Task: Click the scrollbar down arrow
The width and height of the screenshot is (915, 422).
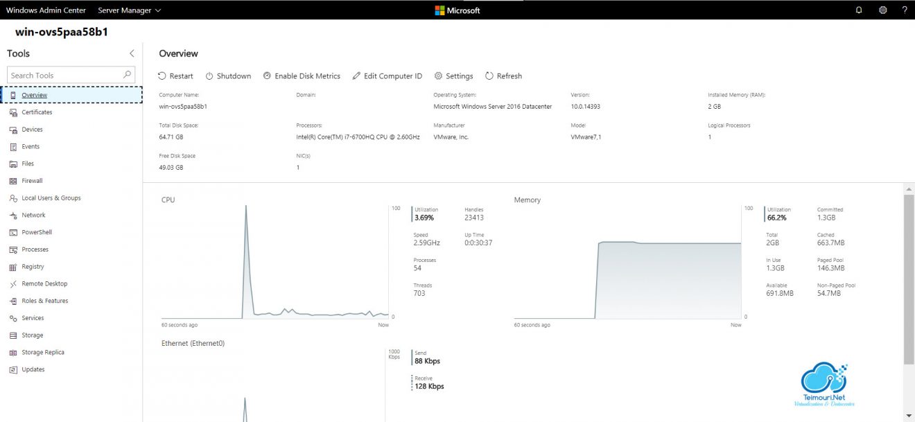Action: click(x=909, y=415)
